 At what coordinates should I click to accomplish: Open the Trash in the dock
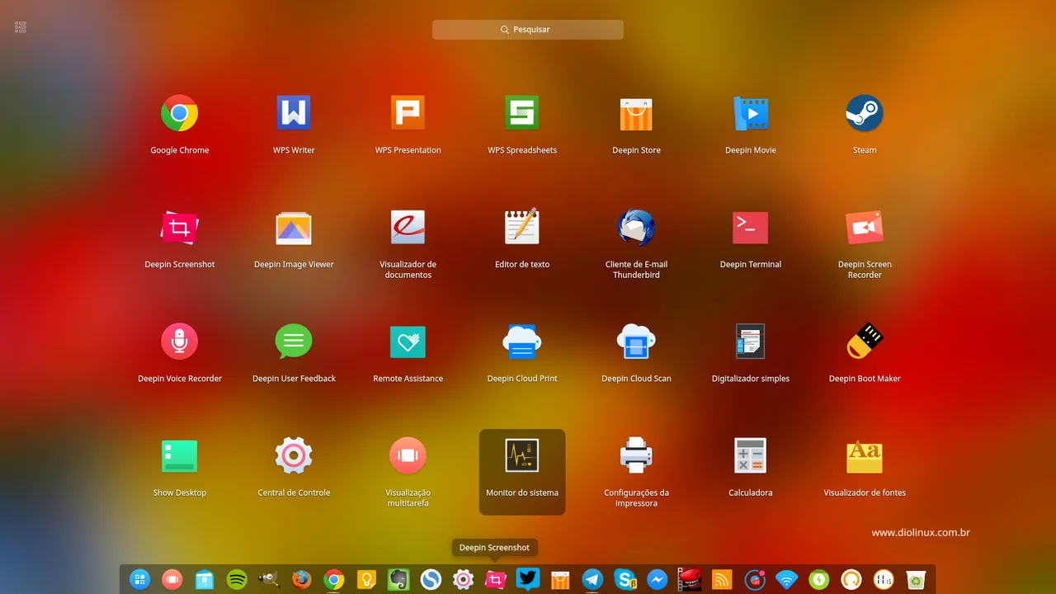(916, 580)
